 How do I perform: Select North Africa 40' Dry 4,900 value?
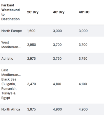pyautogui.click(x=57, y=109)
